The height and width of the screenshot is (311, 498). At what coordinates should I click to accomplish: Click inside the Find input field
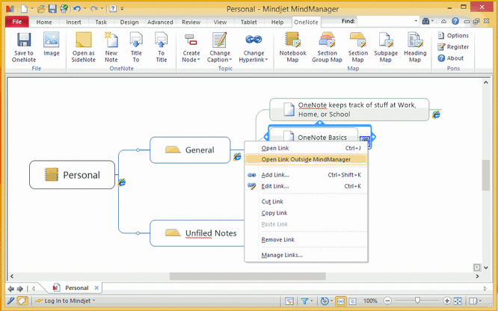pyautogui.click(x=384, y=21)
